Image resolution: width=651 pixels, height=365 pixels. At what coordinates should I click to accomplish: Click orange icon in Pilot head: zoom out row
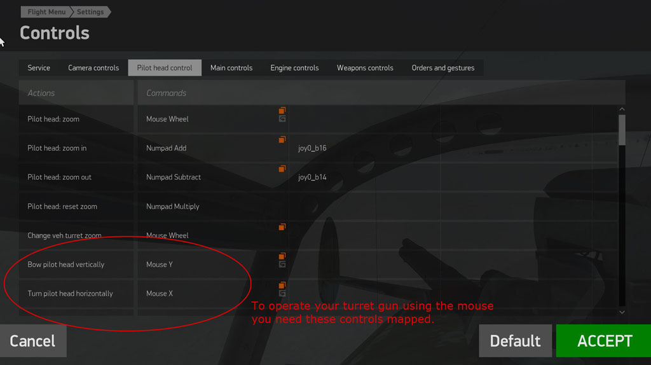(282, 169)
